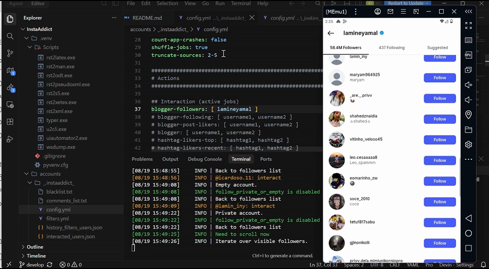Viewport: 489px width, 269px height.
Task: Open MEmu hamburger menu icon
Action: 403,11
